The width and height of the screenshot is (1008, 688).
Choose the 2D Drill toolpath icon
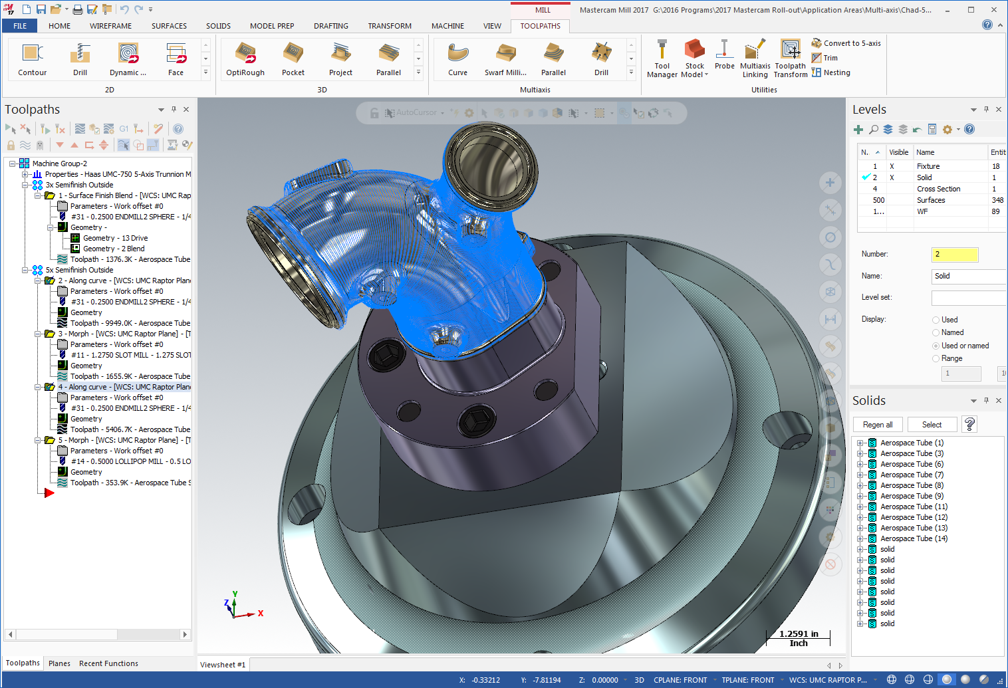(x=80, y=59)
